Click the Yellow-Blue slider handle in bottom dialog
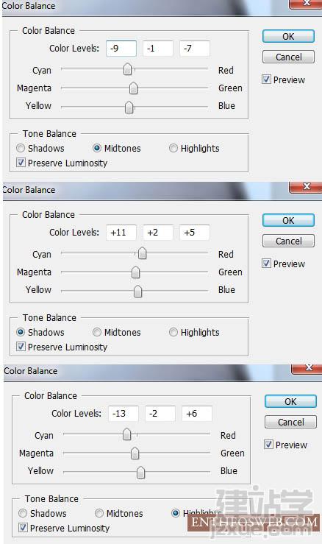The width and height of the screenshot is (322, 544). click(140, 472)
